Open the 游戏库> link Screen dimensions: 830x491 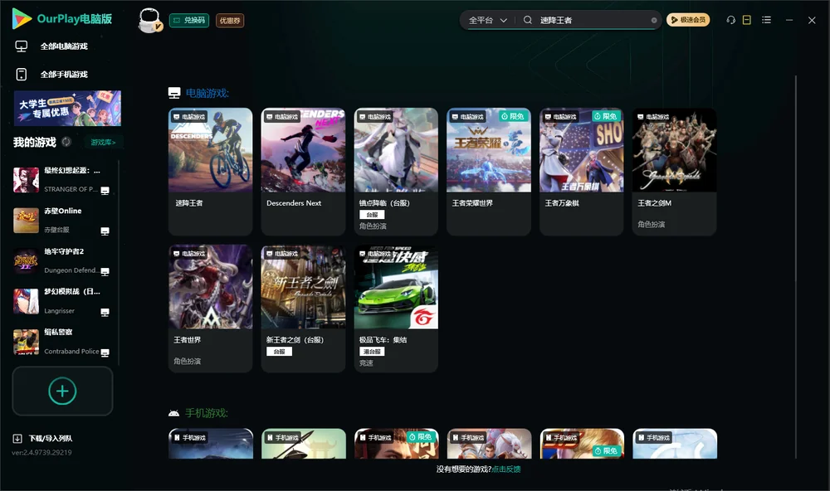pyautogui.click(x=103, y=143)
